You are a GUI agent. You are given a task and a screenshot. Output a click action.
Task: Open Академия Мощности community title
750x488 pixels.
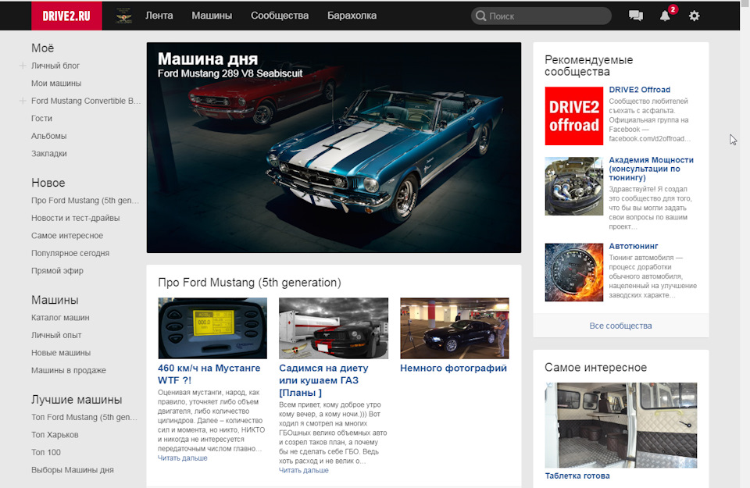pyautogui.click(x=651, y=169)
